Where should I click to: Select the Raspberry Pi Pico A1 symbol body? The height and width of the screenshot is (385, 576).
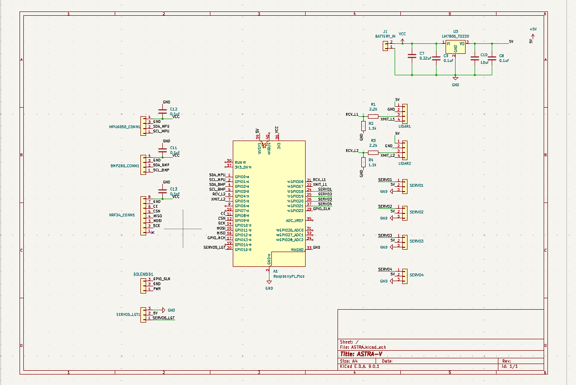(x=269, y=214)
